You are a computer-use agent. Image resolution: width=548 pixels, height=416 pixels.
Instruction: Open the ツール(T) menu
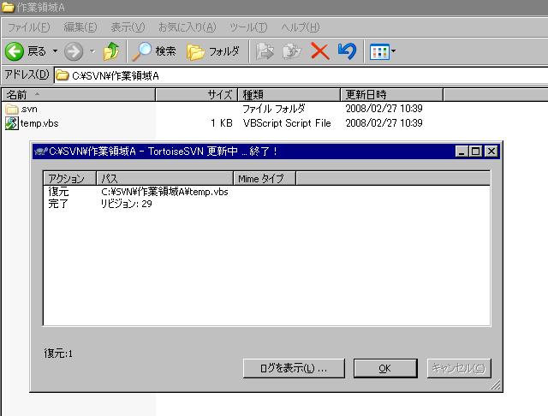pyautogui.click(x=248, y=27)
